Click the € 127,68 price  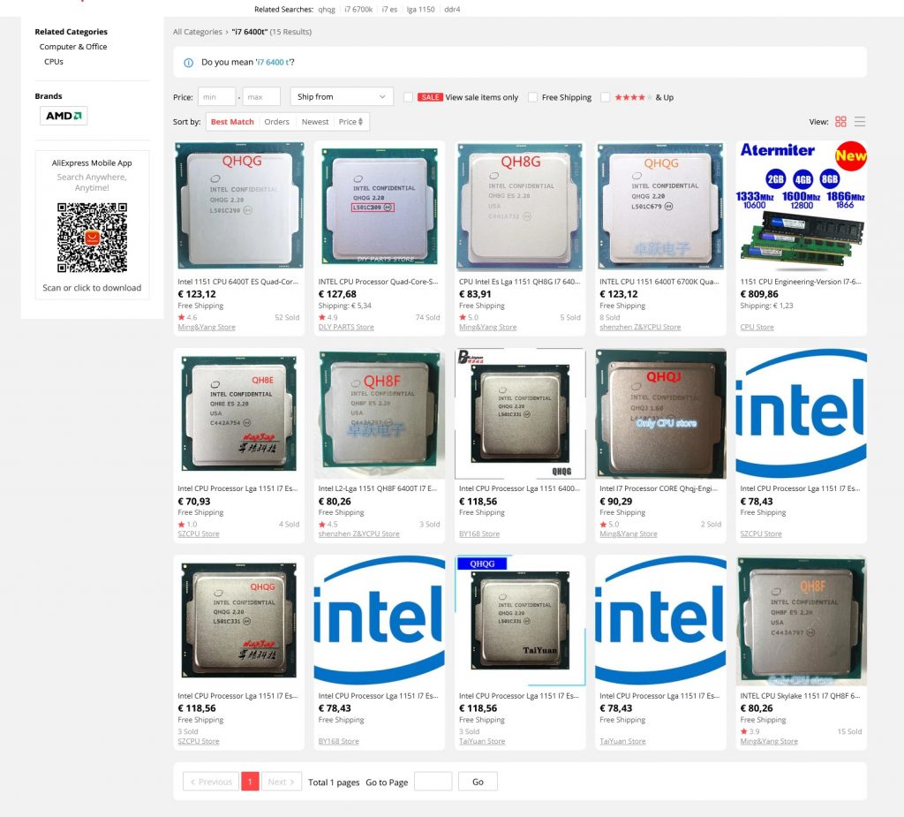(337, 294)
